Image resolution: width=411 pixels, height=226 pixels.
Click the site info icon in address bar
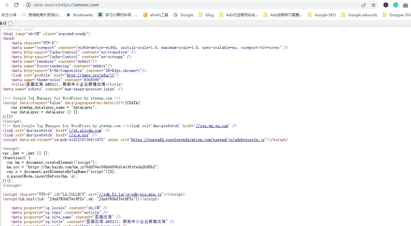29,5
